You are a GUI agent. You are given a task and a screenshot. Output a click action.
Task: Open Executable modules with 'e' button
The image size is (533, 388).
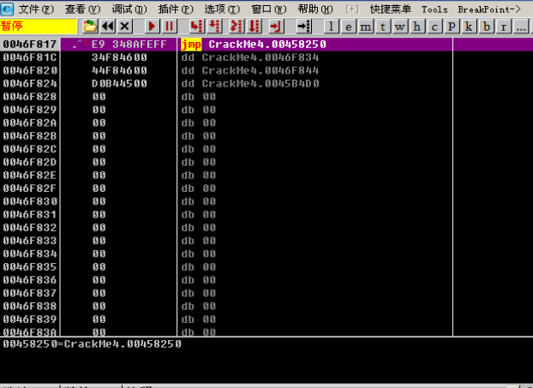tap(349, 26)
